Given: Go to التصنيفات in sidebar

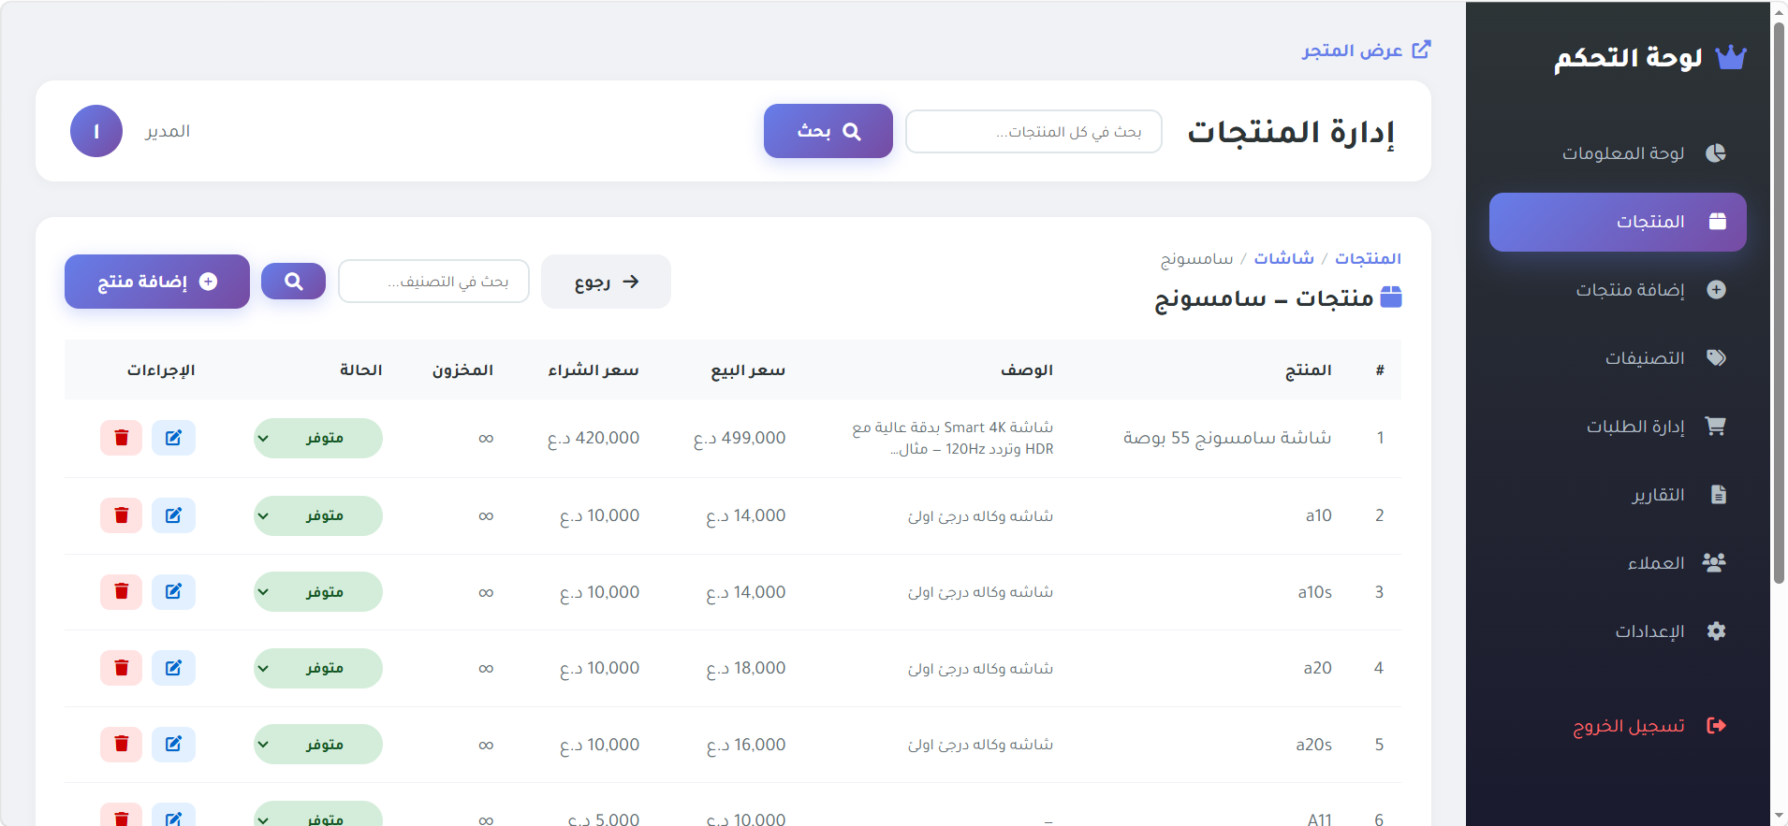Looking at the screenshot, I should coord(1618,358).
